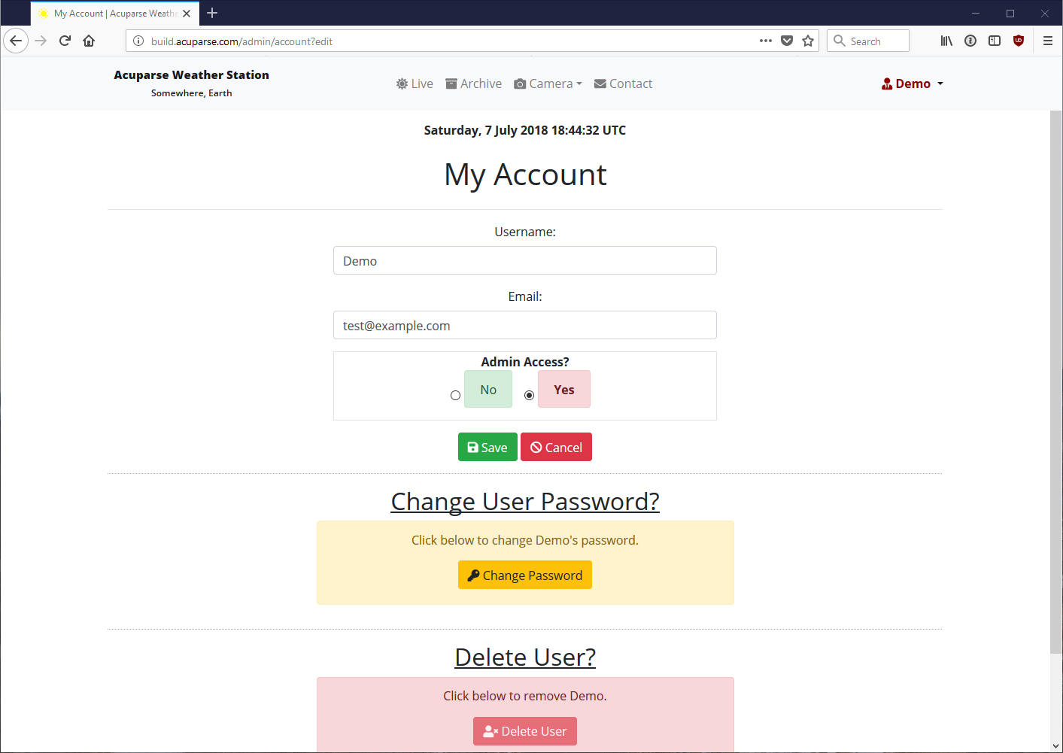Image resolution: width=1063 pixels, height=753 pixels.
Task: Expand the Demo user dropdown
Action: (x=913, y=83)
